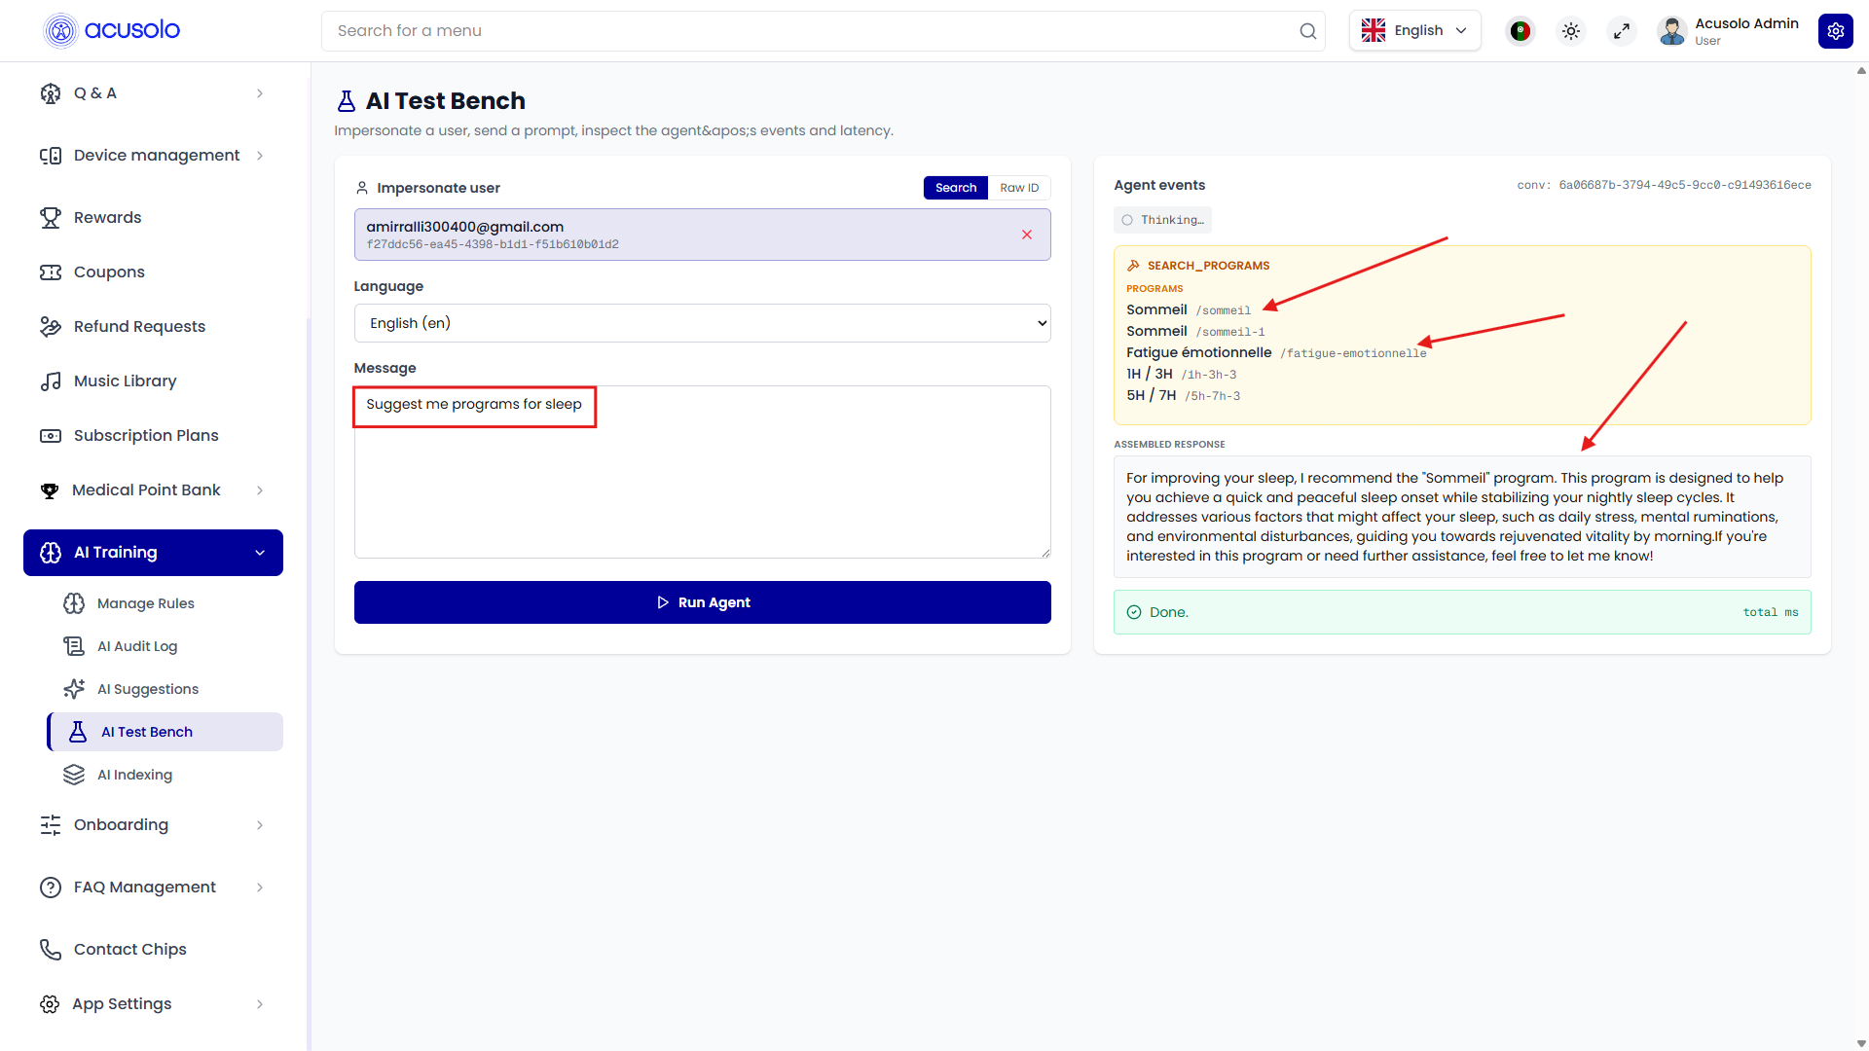1869x1051 pixels.
Task: Open the Language select English (en)
Action: coord(702,323)
